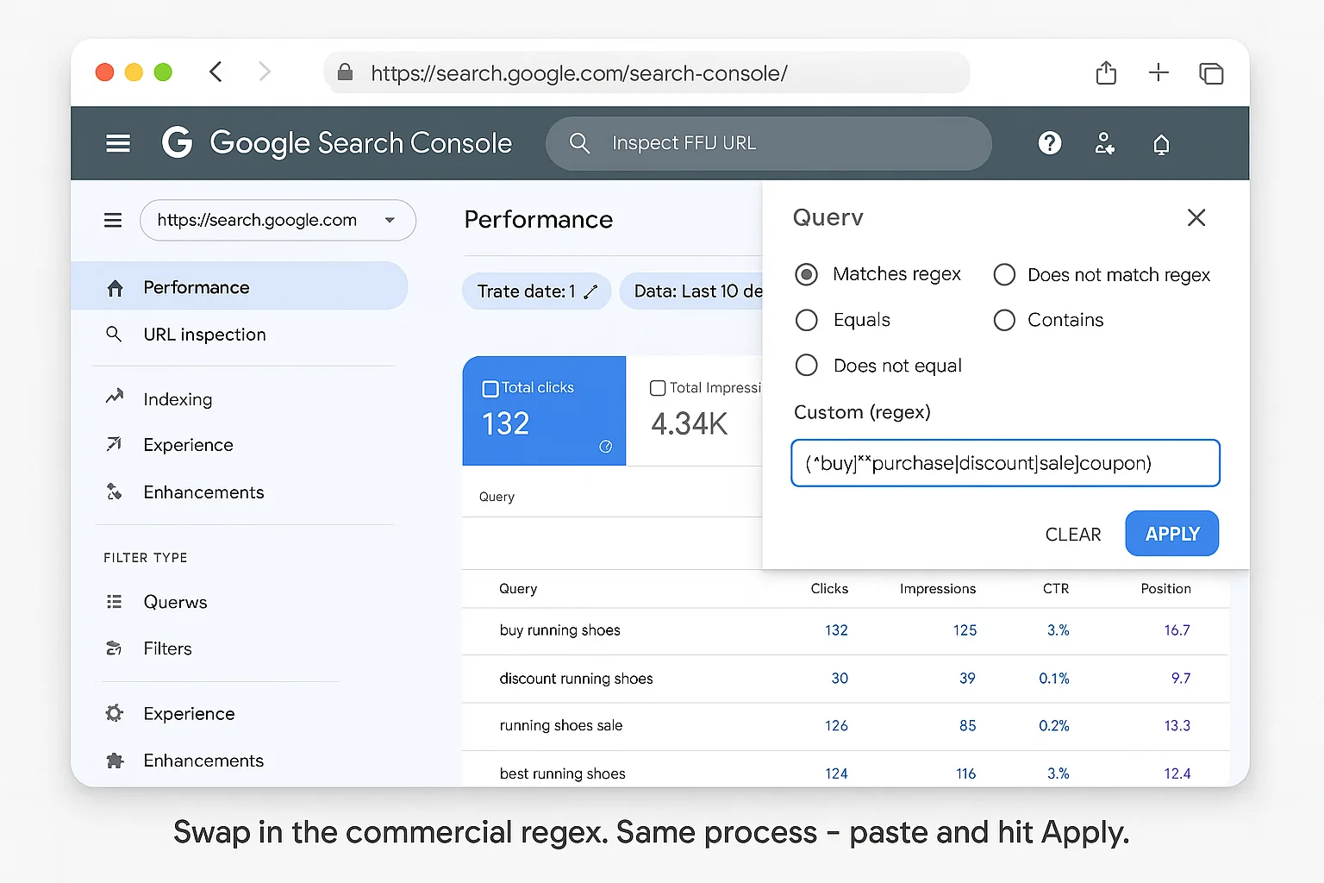Open the Indexing section
Screen dimensions: 1324x883
pyautogui.click(x=177, y=398)
